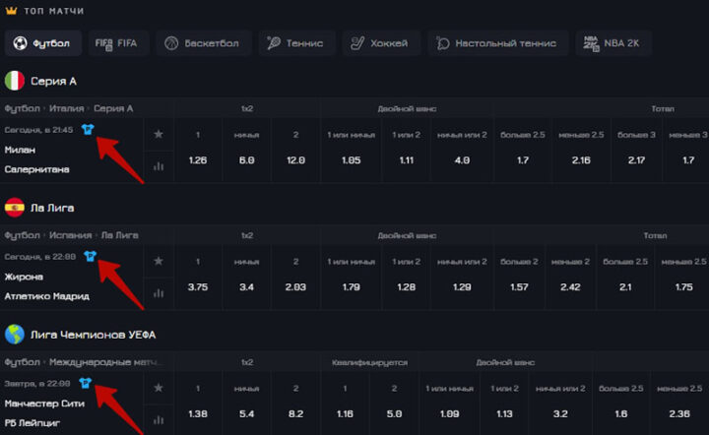Click the Италия breadcrumb link

click(67, 108)
